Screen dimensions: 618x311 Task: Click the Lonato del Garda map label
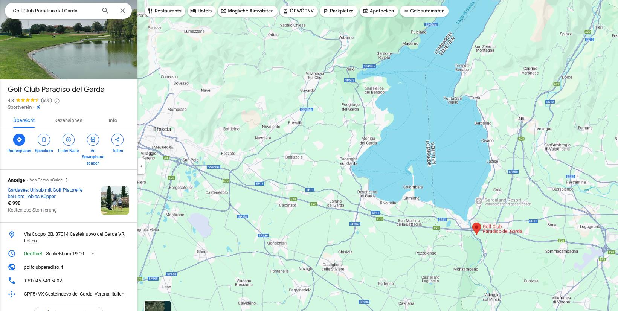336,203
